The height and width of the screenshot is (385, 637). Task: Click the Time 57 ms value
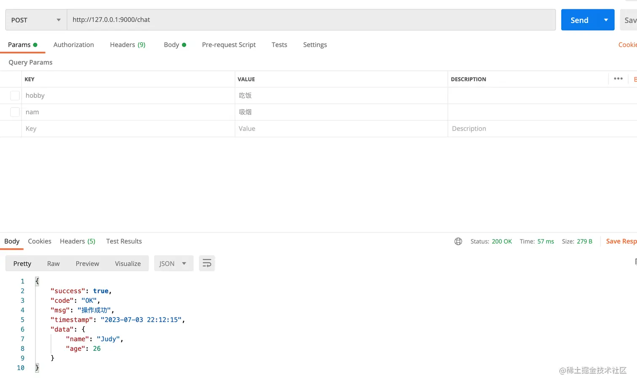pyautogui.click(x=546, y=241)
